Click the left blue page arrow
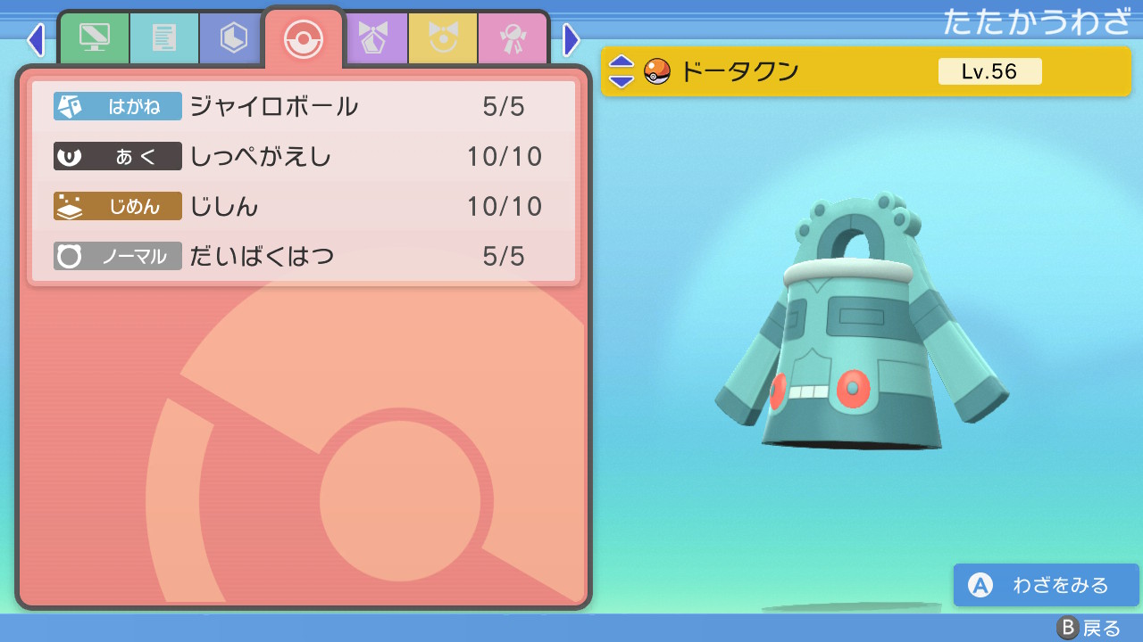Image resolution: width=1143 pixels, height=642 pixels. (36, 39)
